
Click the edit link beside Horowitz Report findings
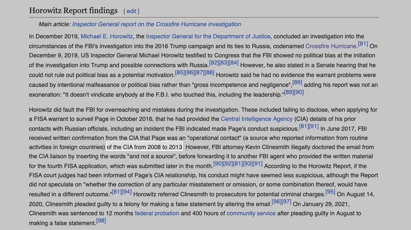pyautogui.click(x=131, y=11)
